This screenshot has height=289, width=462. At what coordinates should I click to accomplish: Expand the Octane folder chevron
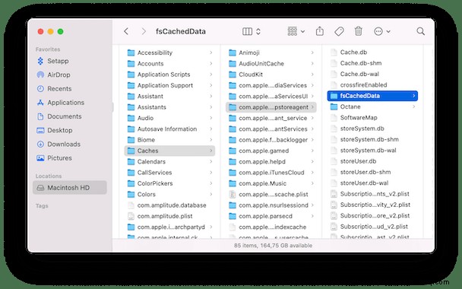pos(414,106)
